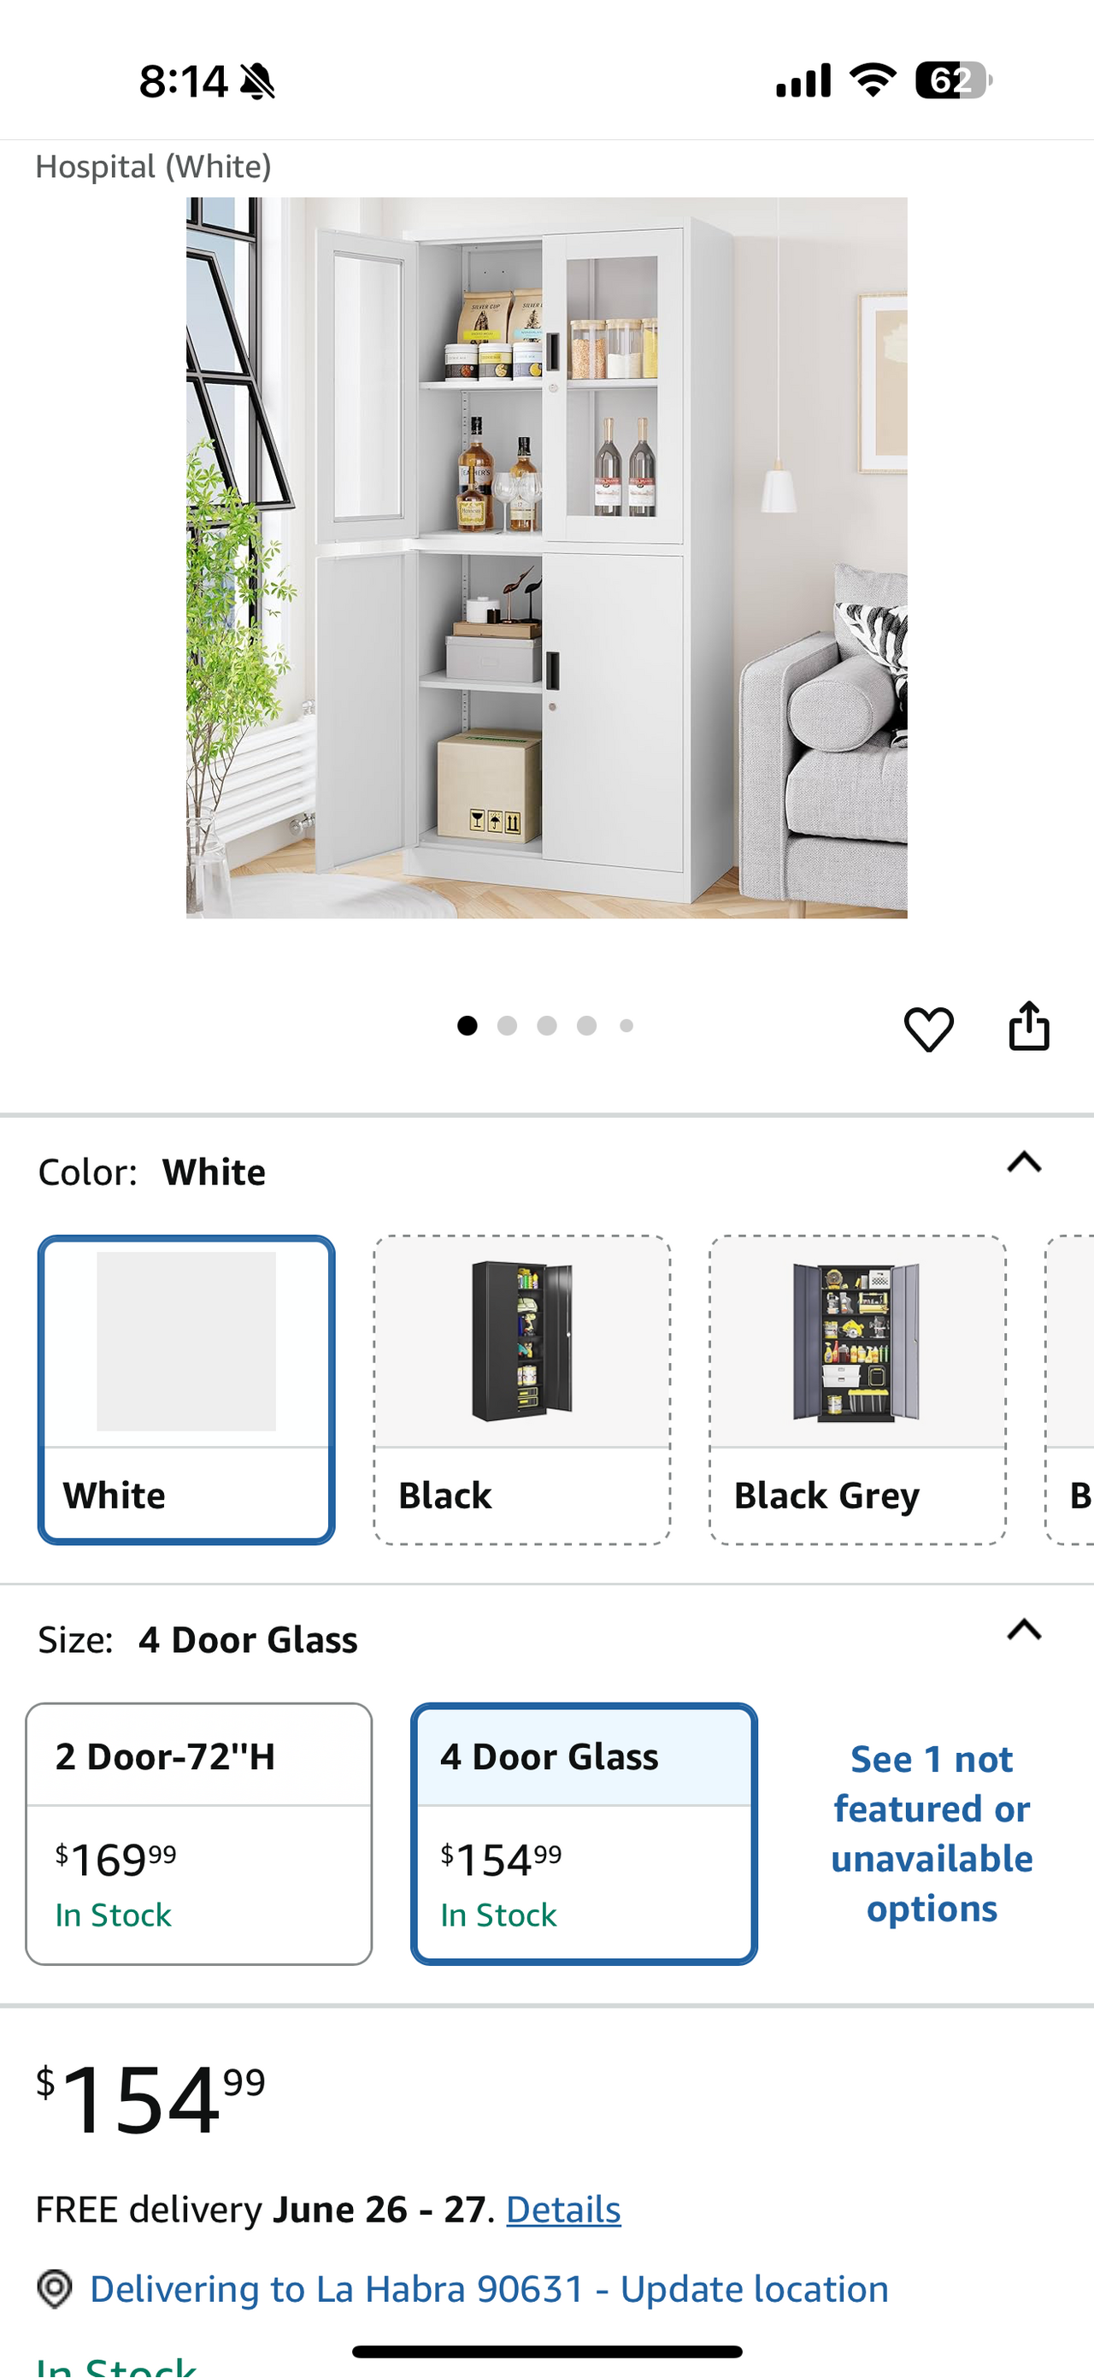
Task: Select the fourth image carousel dot
Action: pyautogui.click(x=586, y=1025)
